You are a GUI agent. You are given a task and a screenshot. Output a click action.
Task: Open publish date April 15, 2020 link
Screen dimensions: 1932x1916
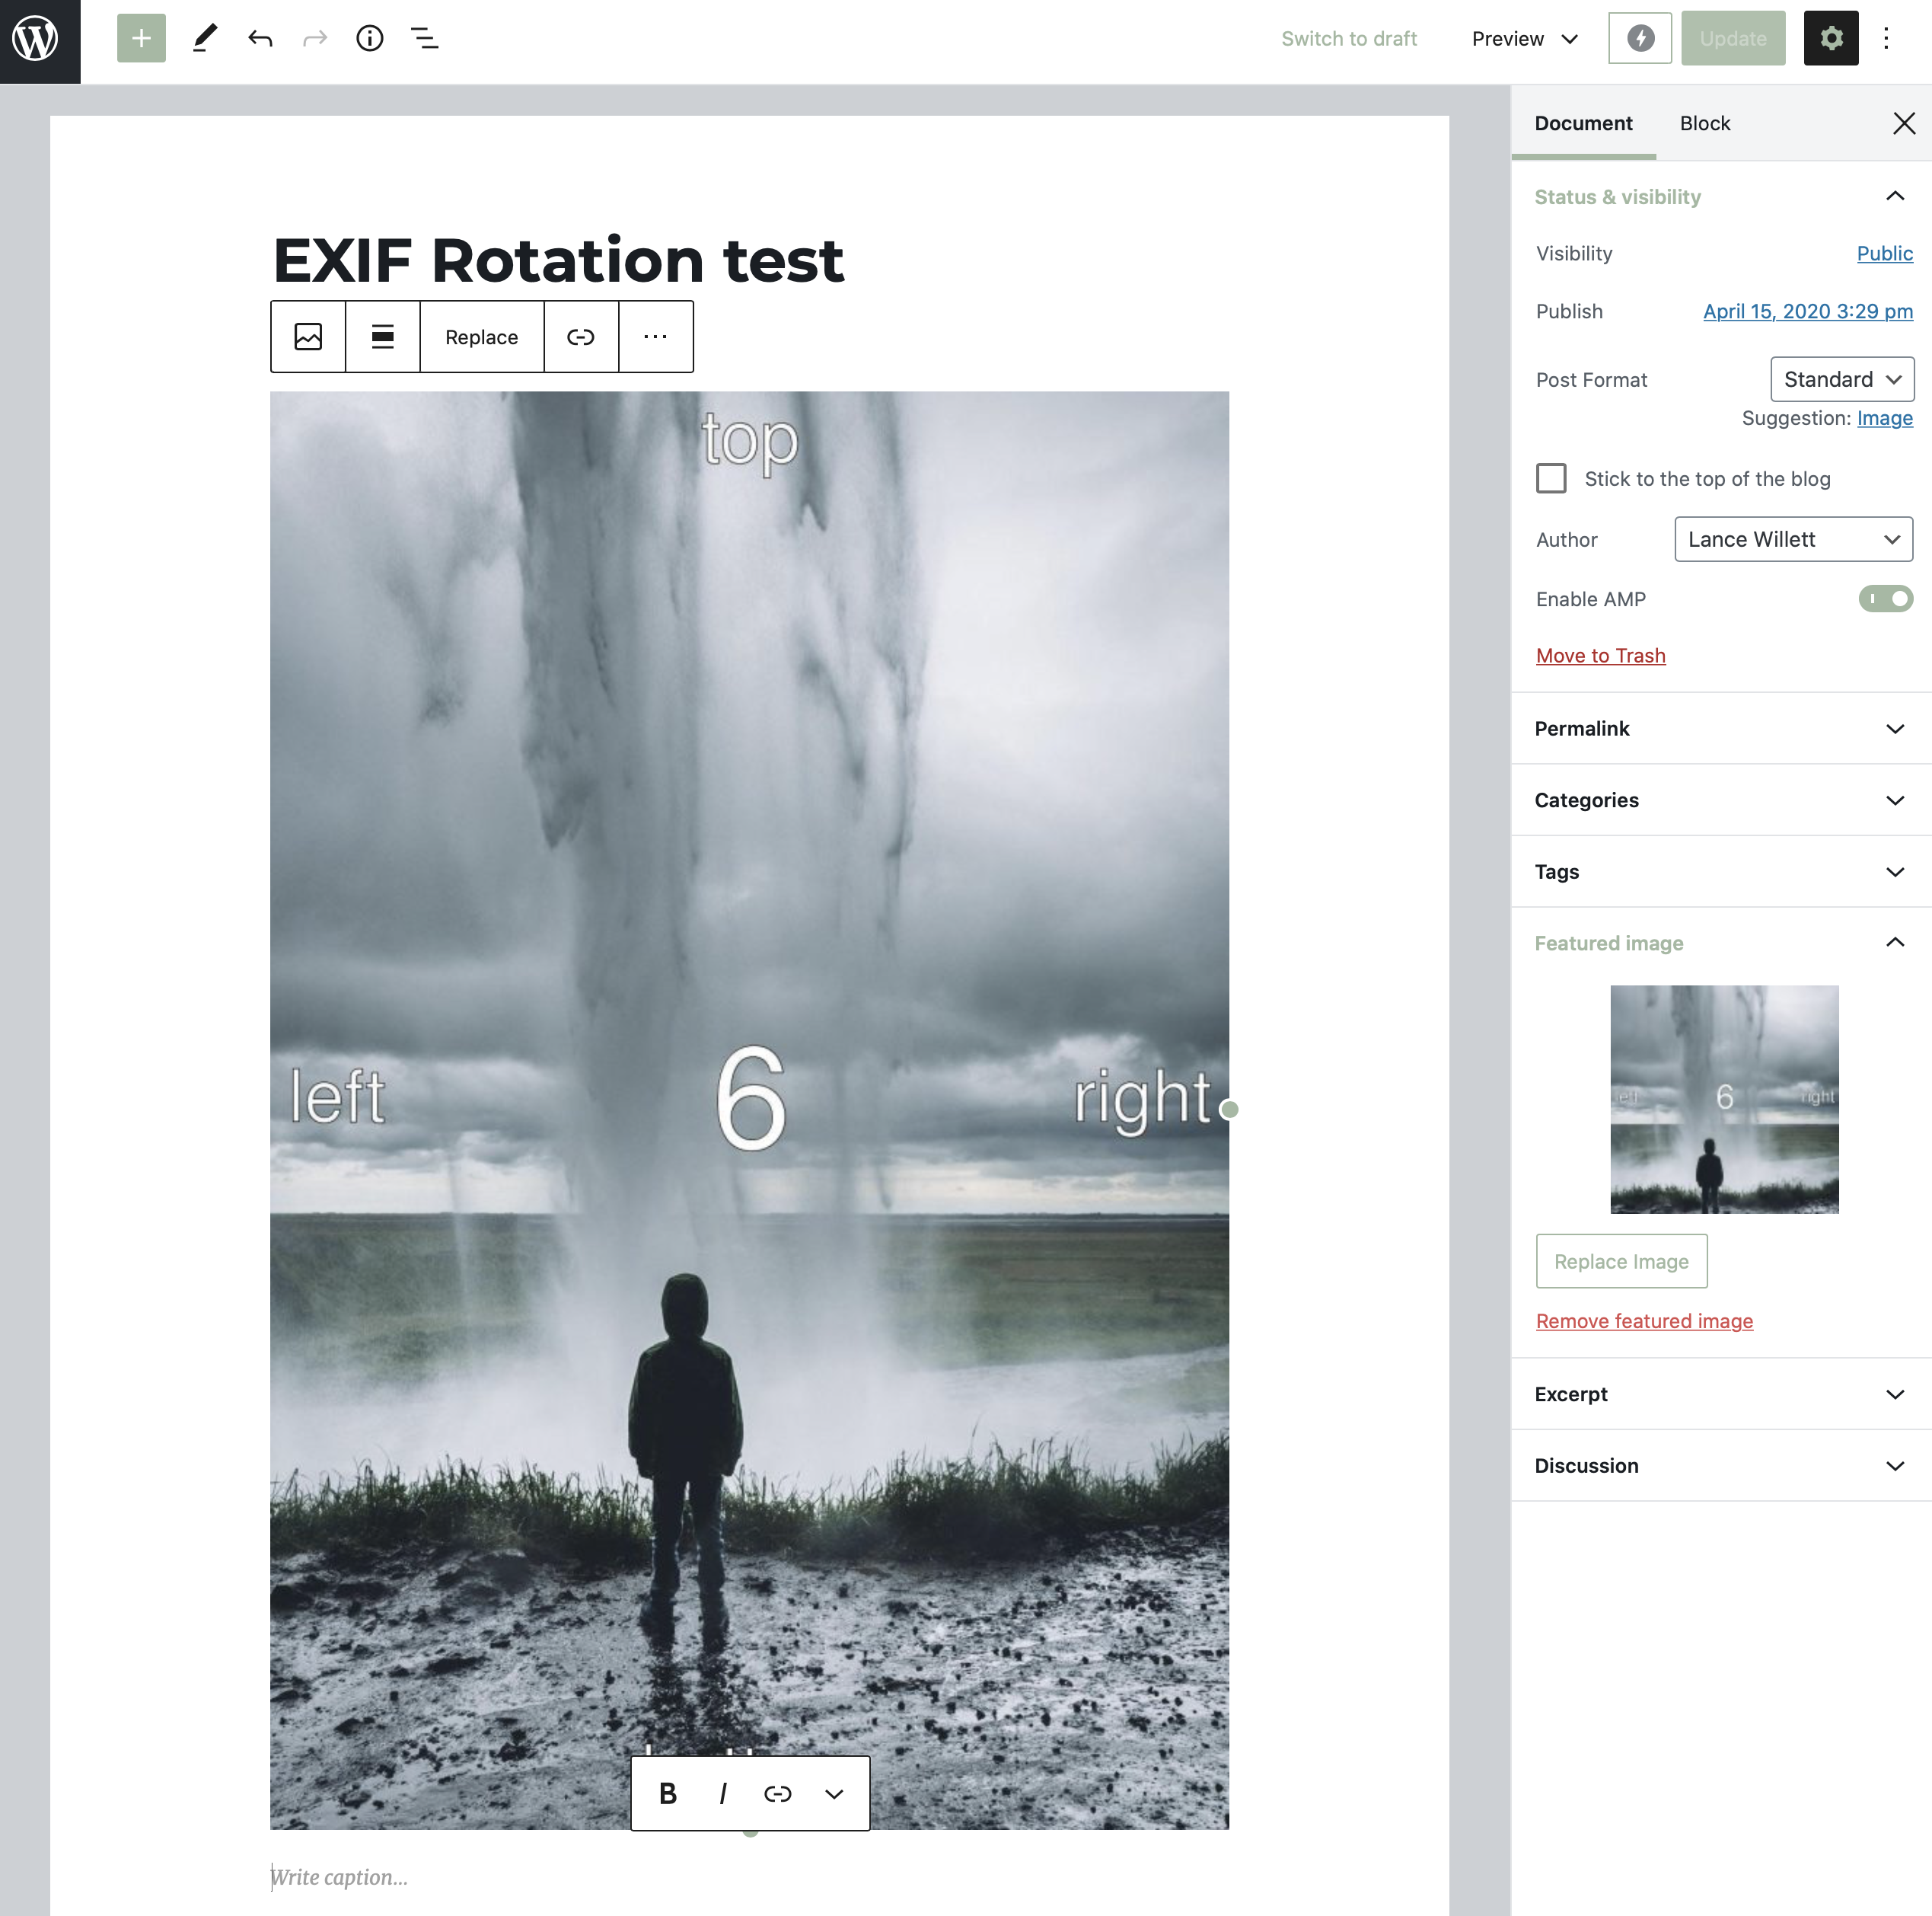[x=1807, y=311]
